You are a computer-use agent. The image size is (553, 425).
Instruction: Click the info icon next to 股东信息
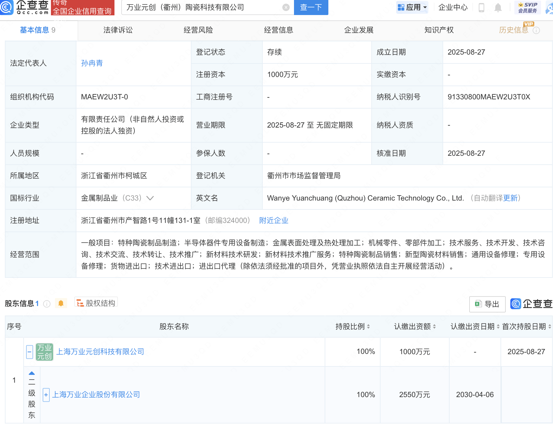[x=46, y=304]
